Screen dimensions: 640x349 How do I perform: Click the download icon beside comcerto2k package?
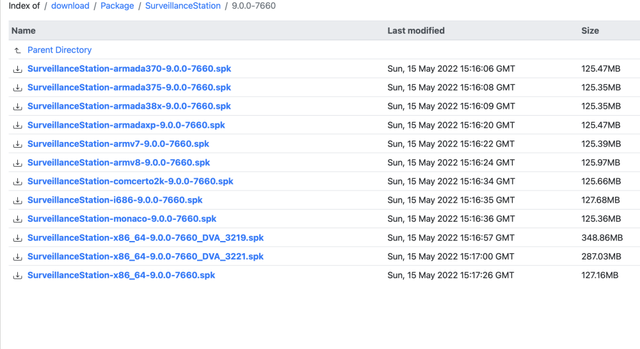coord(17,182)
